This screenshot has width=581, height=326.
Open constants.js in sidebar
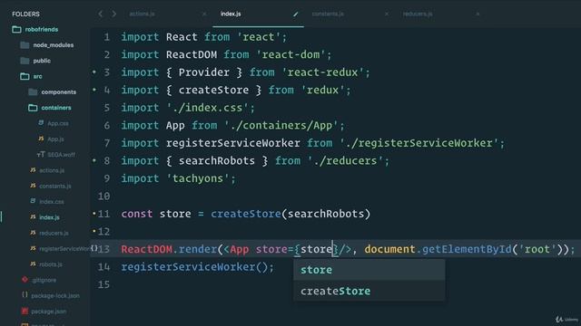[55, 186]
